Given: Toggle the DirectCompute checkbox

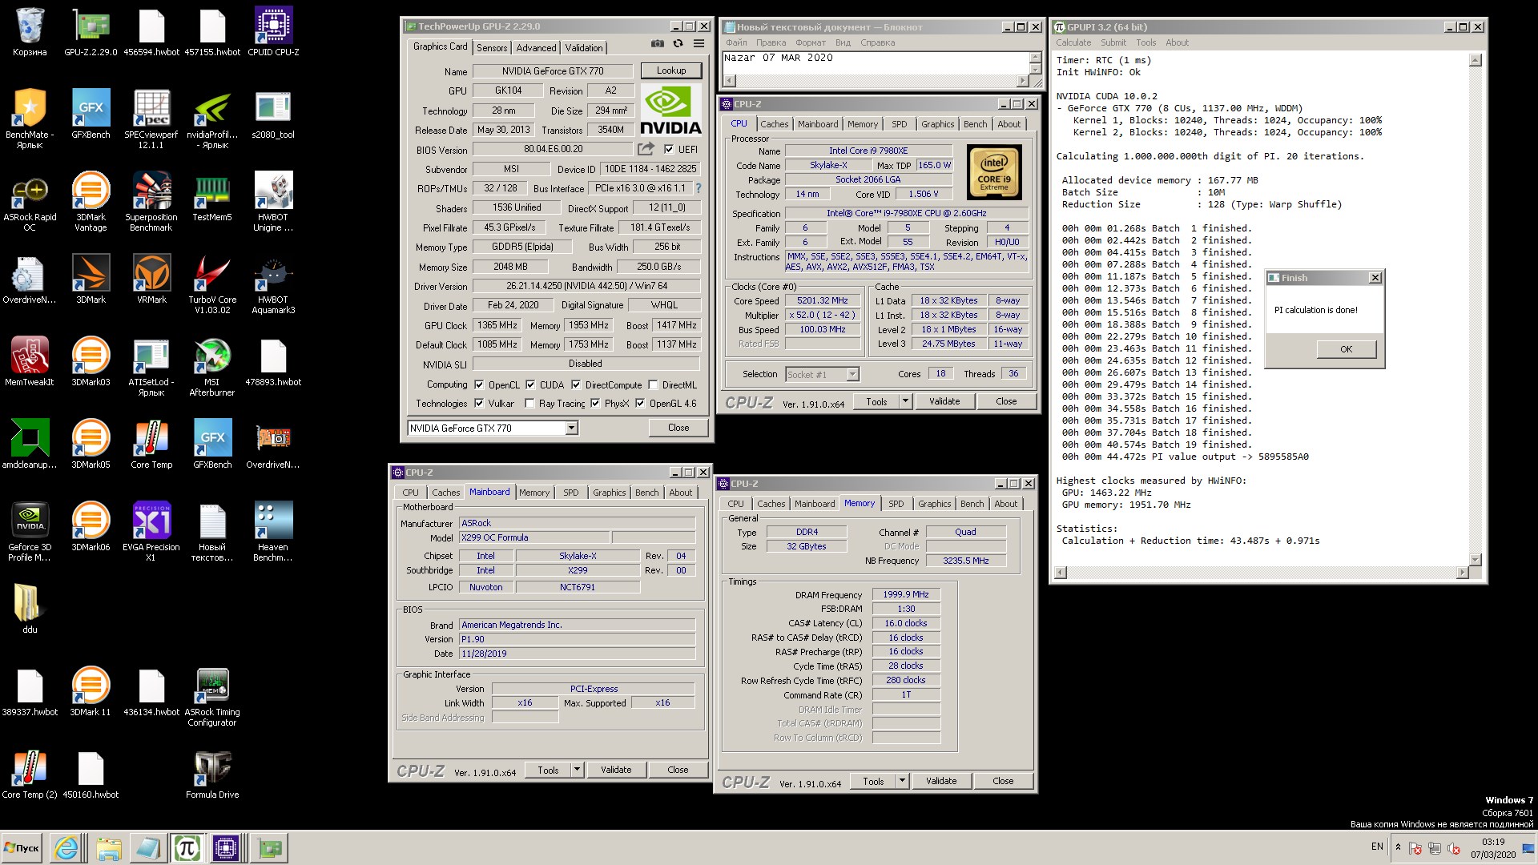Looking at the screenshot, I should (x=576, y=384).
